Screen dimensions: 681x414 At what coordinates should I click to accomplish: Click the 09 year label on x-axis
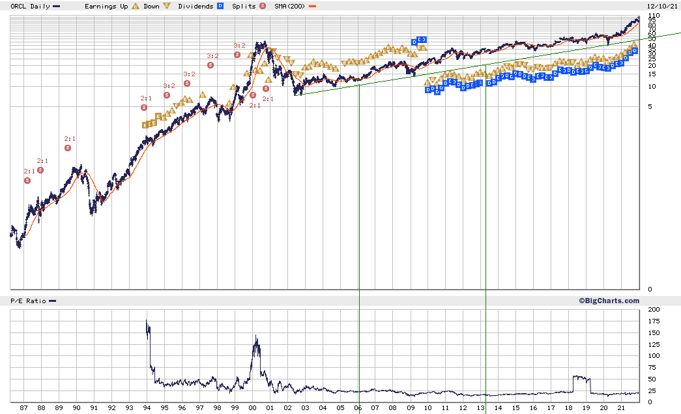click(x=411, y=408)
